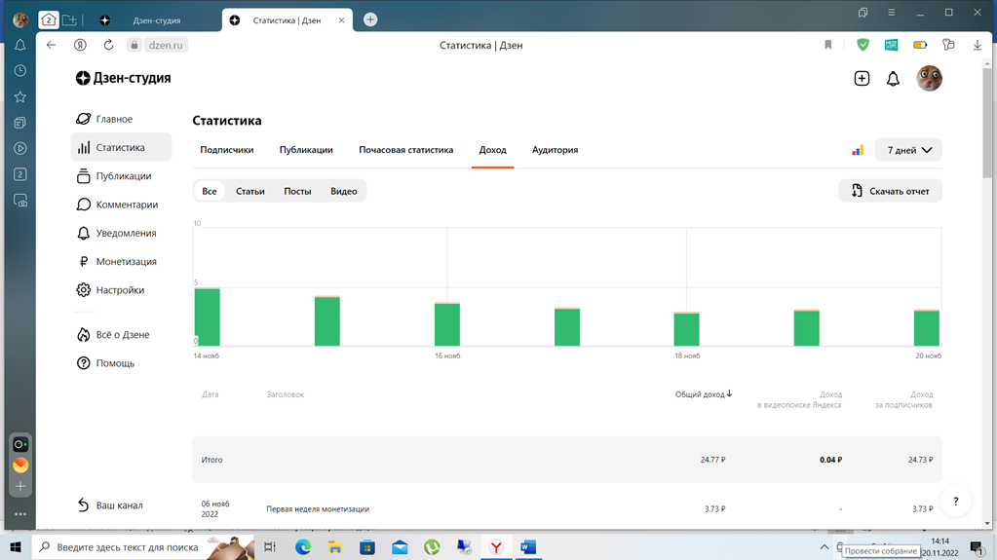Viewport: 997px width, 560px height.
Task: Click the browser back arrow
Action: [x=51, y=45]
